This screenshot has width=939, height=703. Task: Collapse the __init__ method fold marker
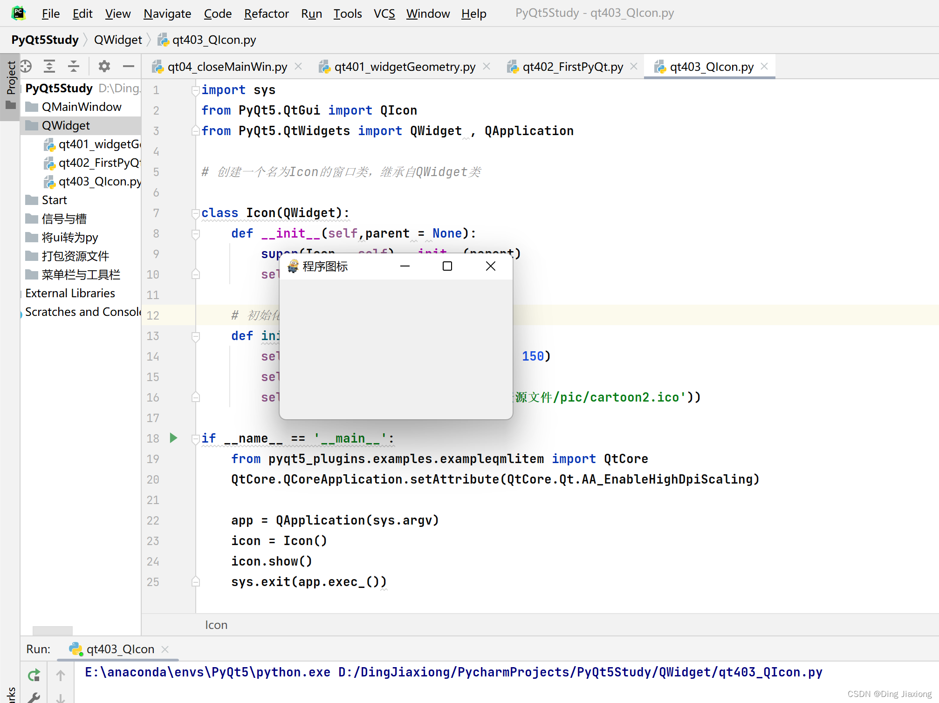tap(196, 234)
